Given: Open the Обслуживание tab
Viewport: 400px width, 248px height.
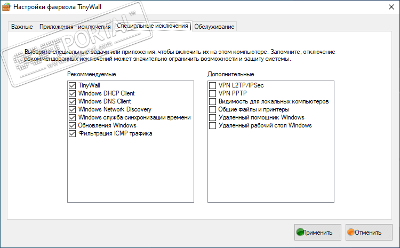Looking at the screenshot, I should tap(214, 27).
